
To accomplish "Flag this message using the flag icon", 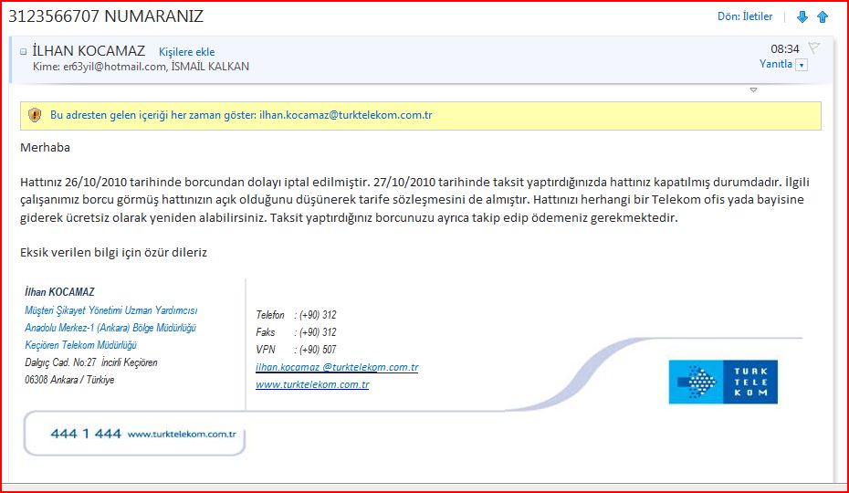I will click(813, 47).
